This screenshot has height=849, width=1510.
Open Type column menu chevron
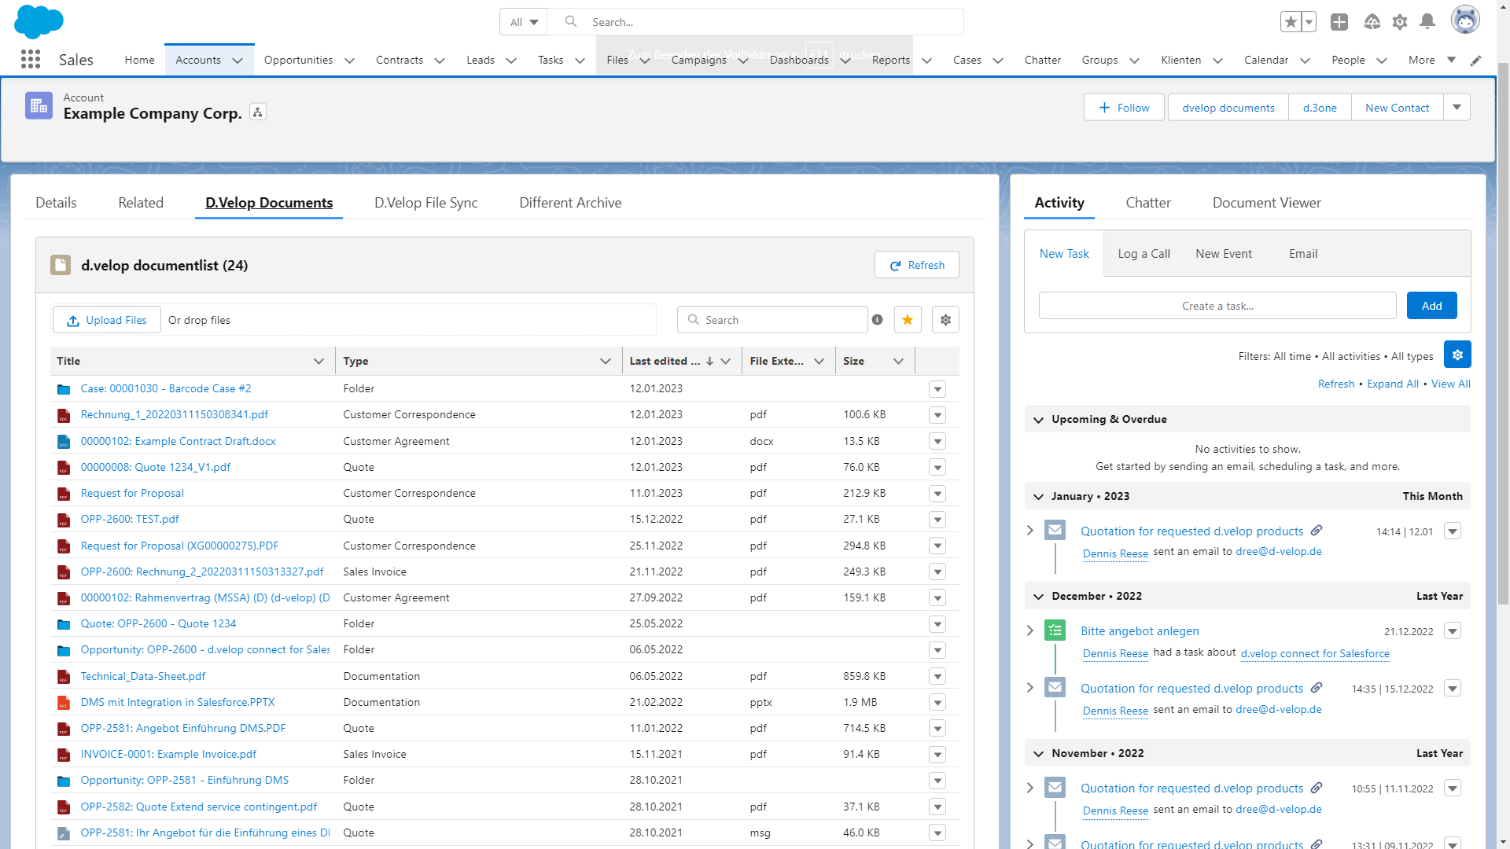tap(606, 361)
